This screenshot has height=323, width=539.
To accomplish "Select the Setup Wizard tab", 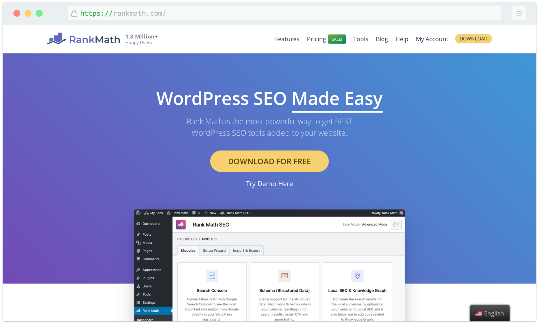I will [x=214, y=250].
